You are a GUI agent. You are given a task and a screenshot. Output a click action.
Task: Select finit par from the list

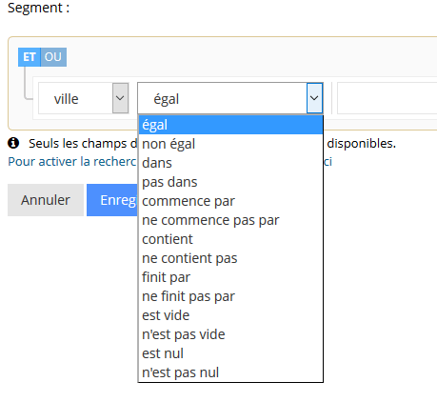tap(230, 277)
